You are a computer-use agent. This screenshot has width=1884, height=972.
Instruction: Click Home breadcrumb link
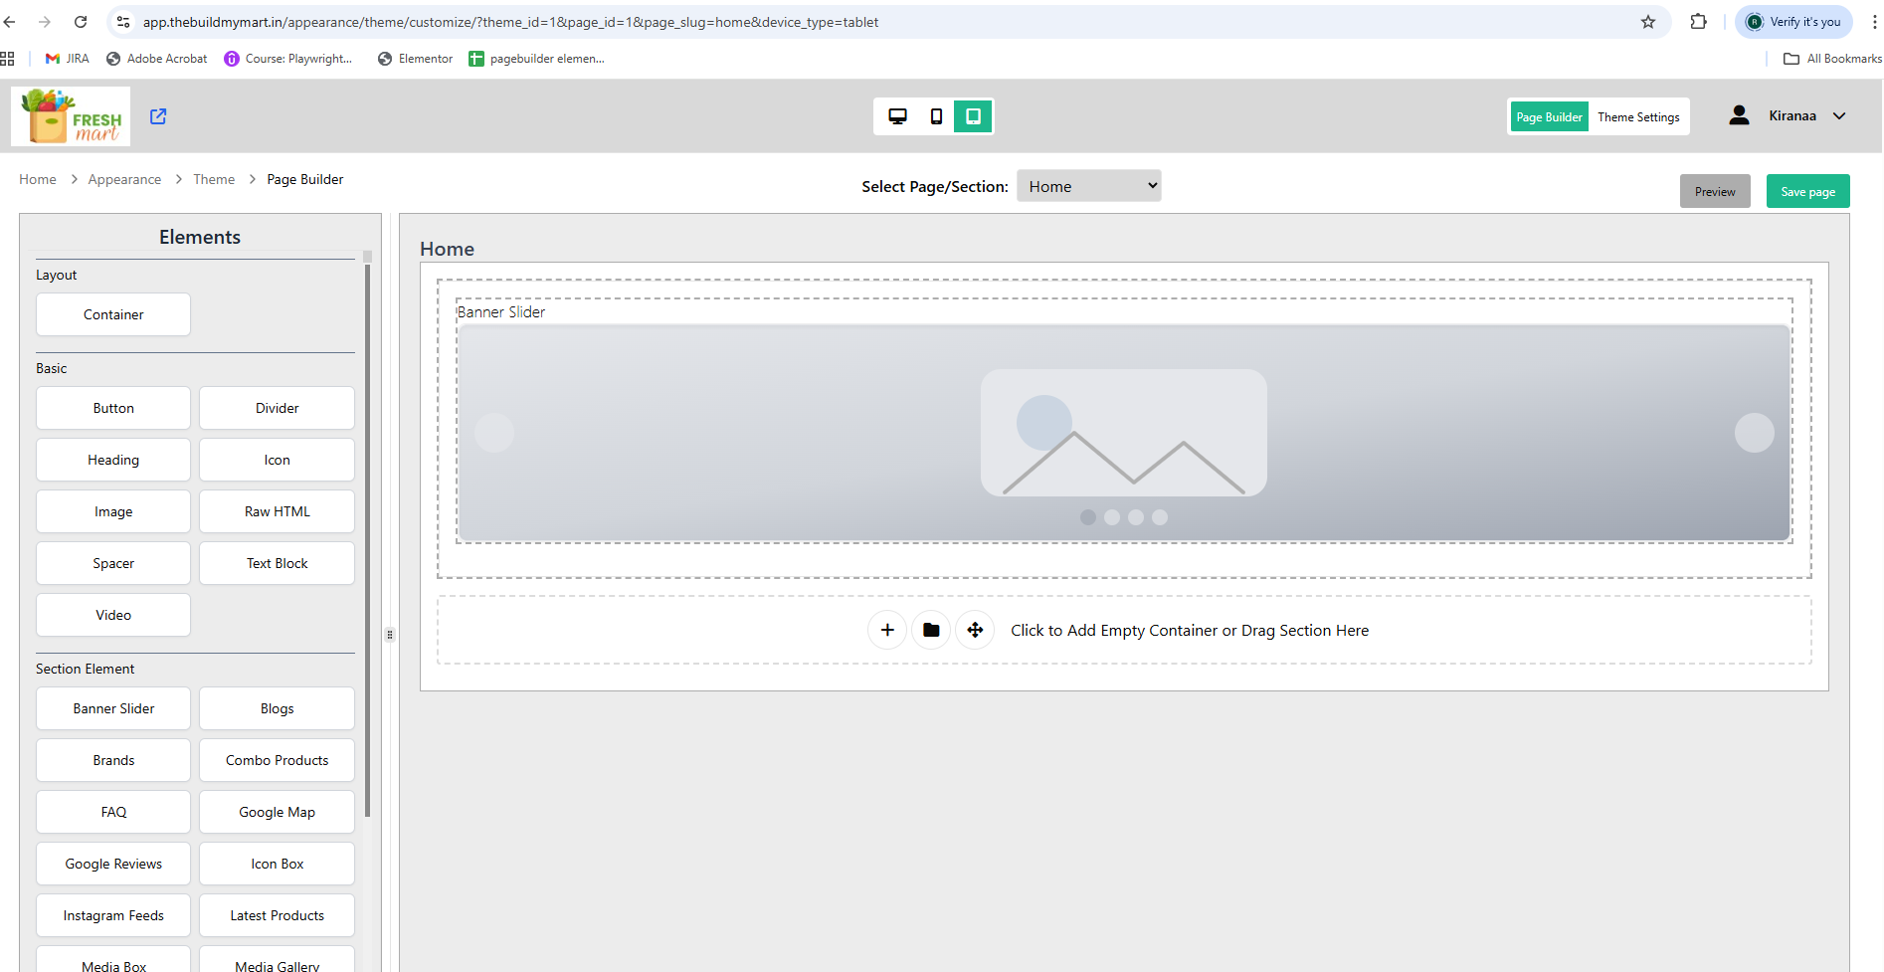click(x=38, y=179)
